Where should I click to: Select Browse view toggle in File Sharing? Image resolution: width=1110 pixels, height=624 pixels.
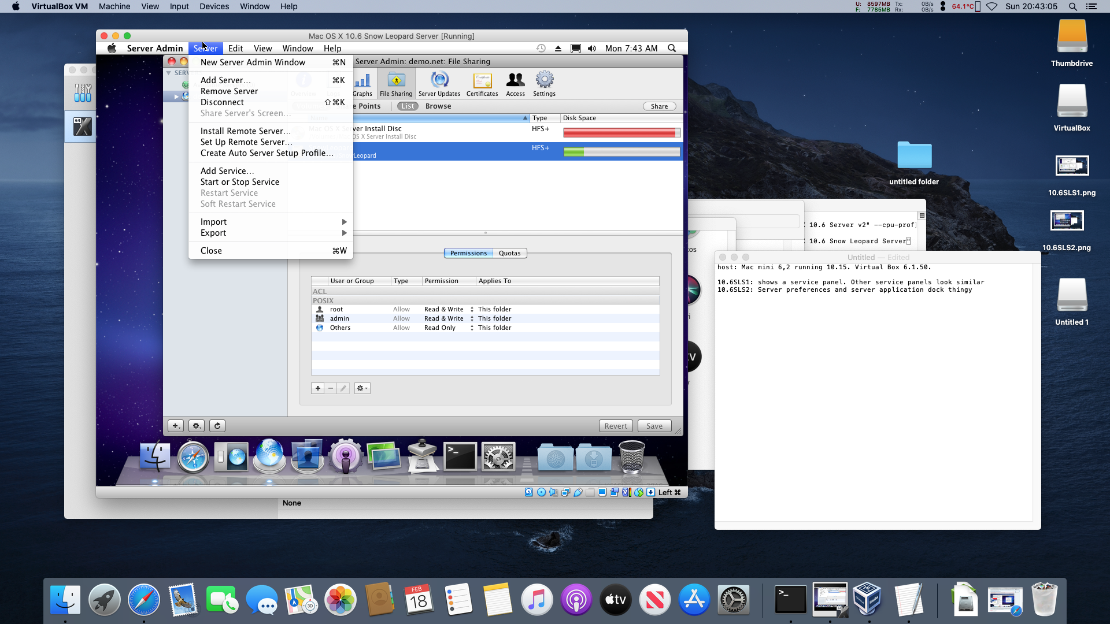tap(438, 106)
